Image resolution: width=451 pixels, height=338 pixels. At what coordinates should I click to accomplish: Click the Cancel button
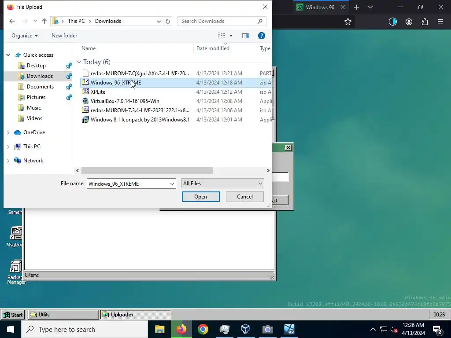point(245,197)
